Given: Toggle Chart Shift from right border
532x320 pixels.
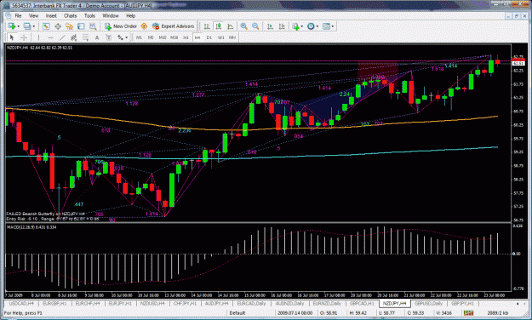Looking at the screenshot, I should click(282, 26).
